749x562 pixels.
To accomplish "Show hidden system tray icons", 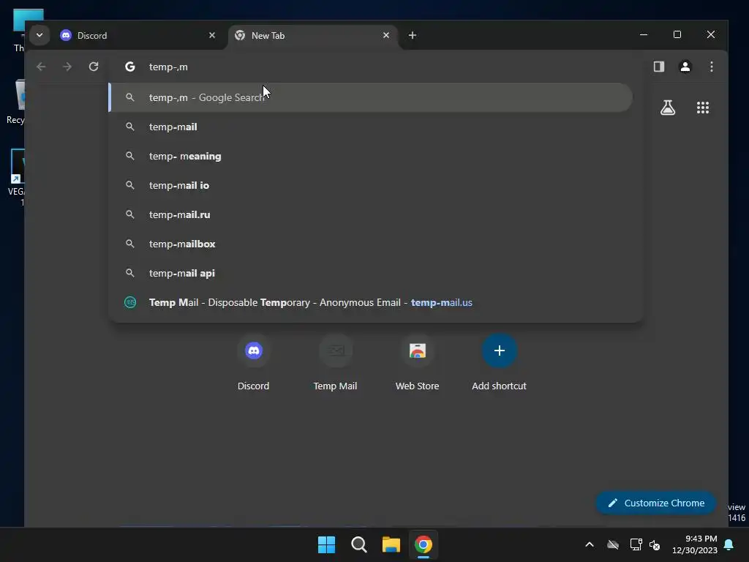I will pos(590,544).
